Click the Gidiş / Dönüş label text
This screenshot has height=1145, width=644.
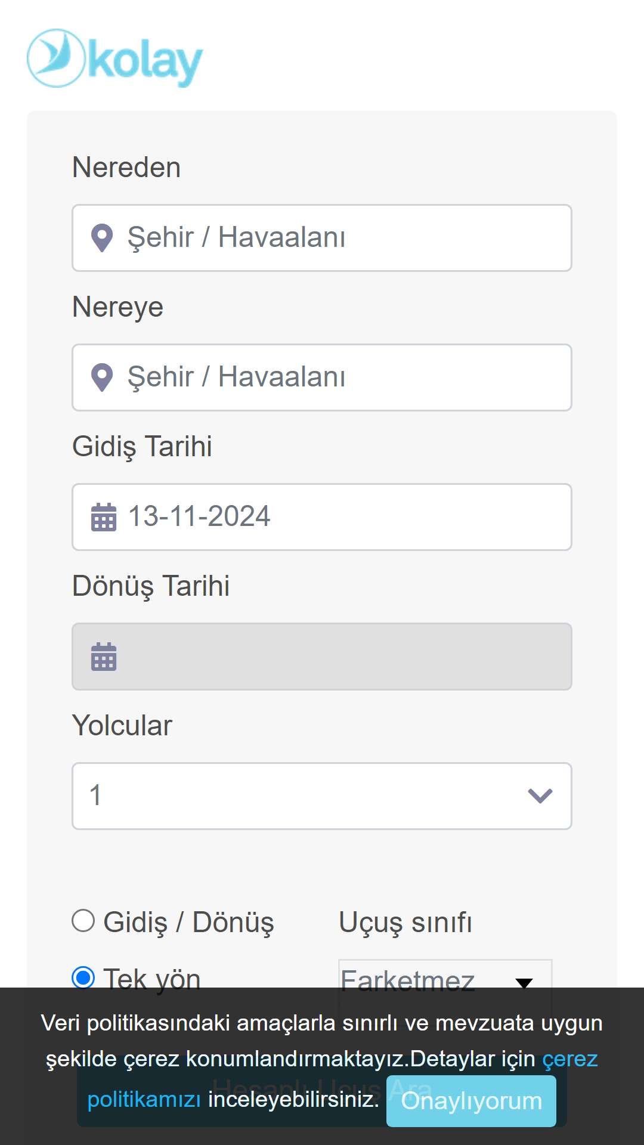pyautogui.click(x=188, y=923)
